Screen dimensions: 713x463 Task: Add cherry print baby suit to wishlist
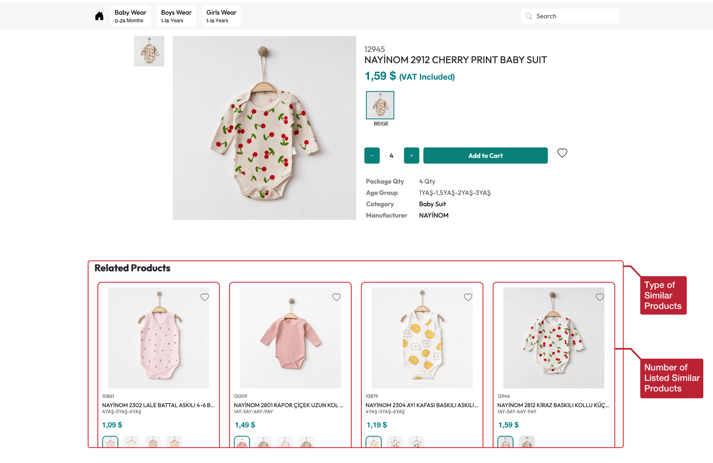[x=562, y=153]
